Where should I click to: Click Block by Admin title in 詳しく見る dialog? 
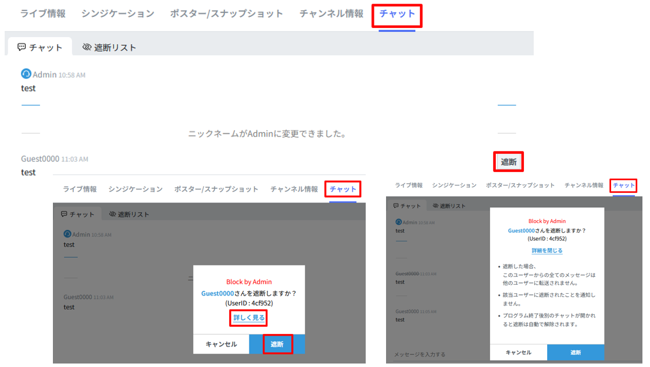point(249,282)
